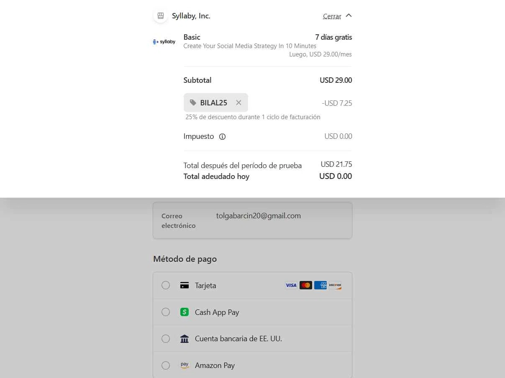Click the credit card icon for Tarjeta
This screenshot has height=378, width=505.
[x=185, y=286]
